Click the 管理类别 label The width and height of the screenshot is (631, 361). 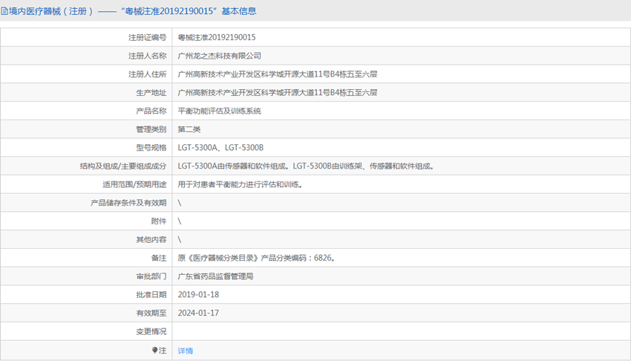pyautogui.click(x=151, y=129)
